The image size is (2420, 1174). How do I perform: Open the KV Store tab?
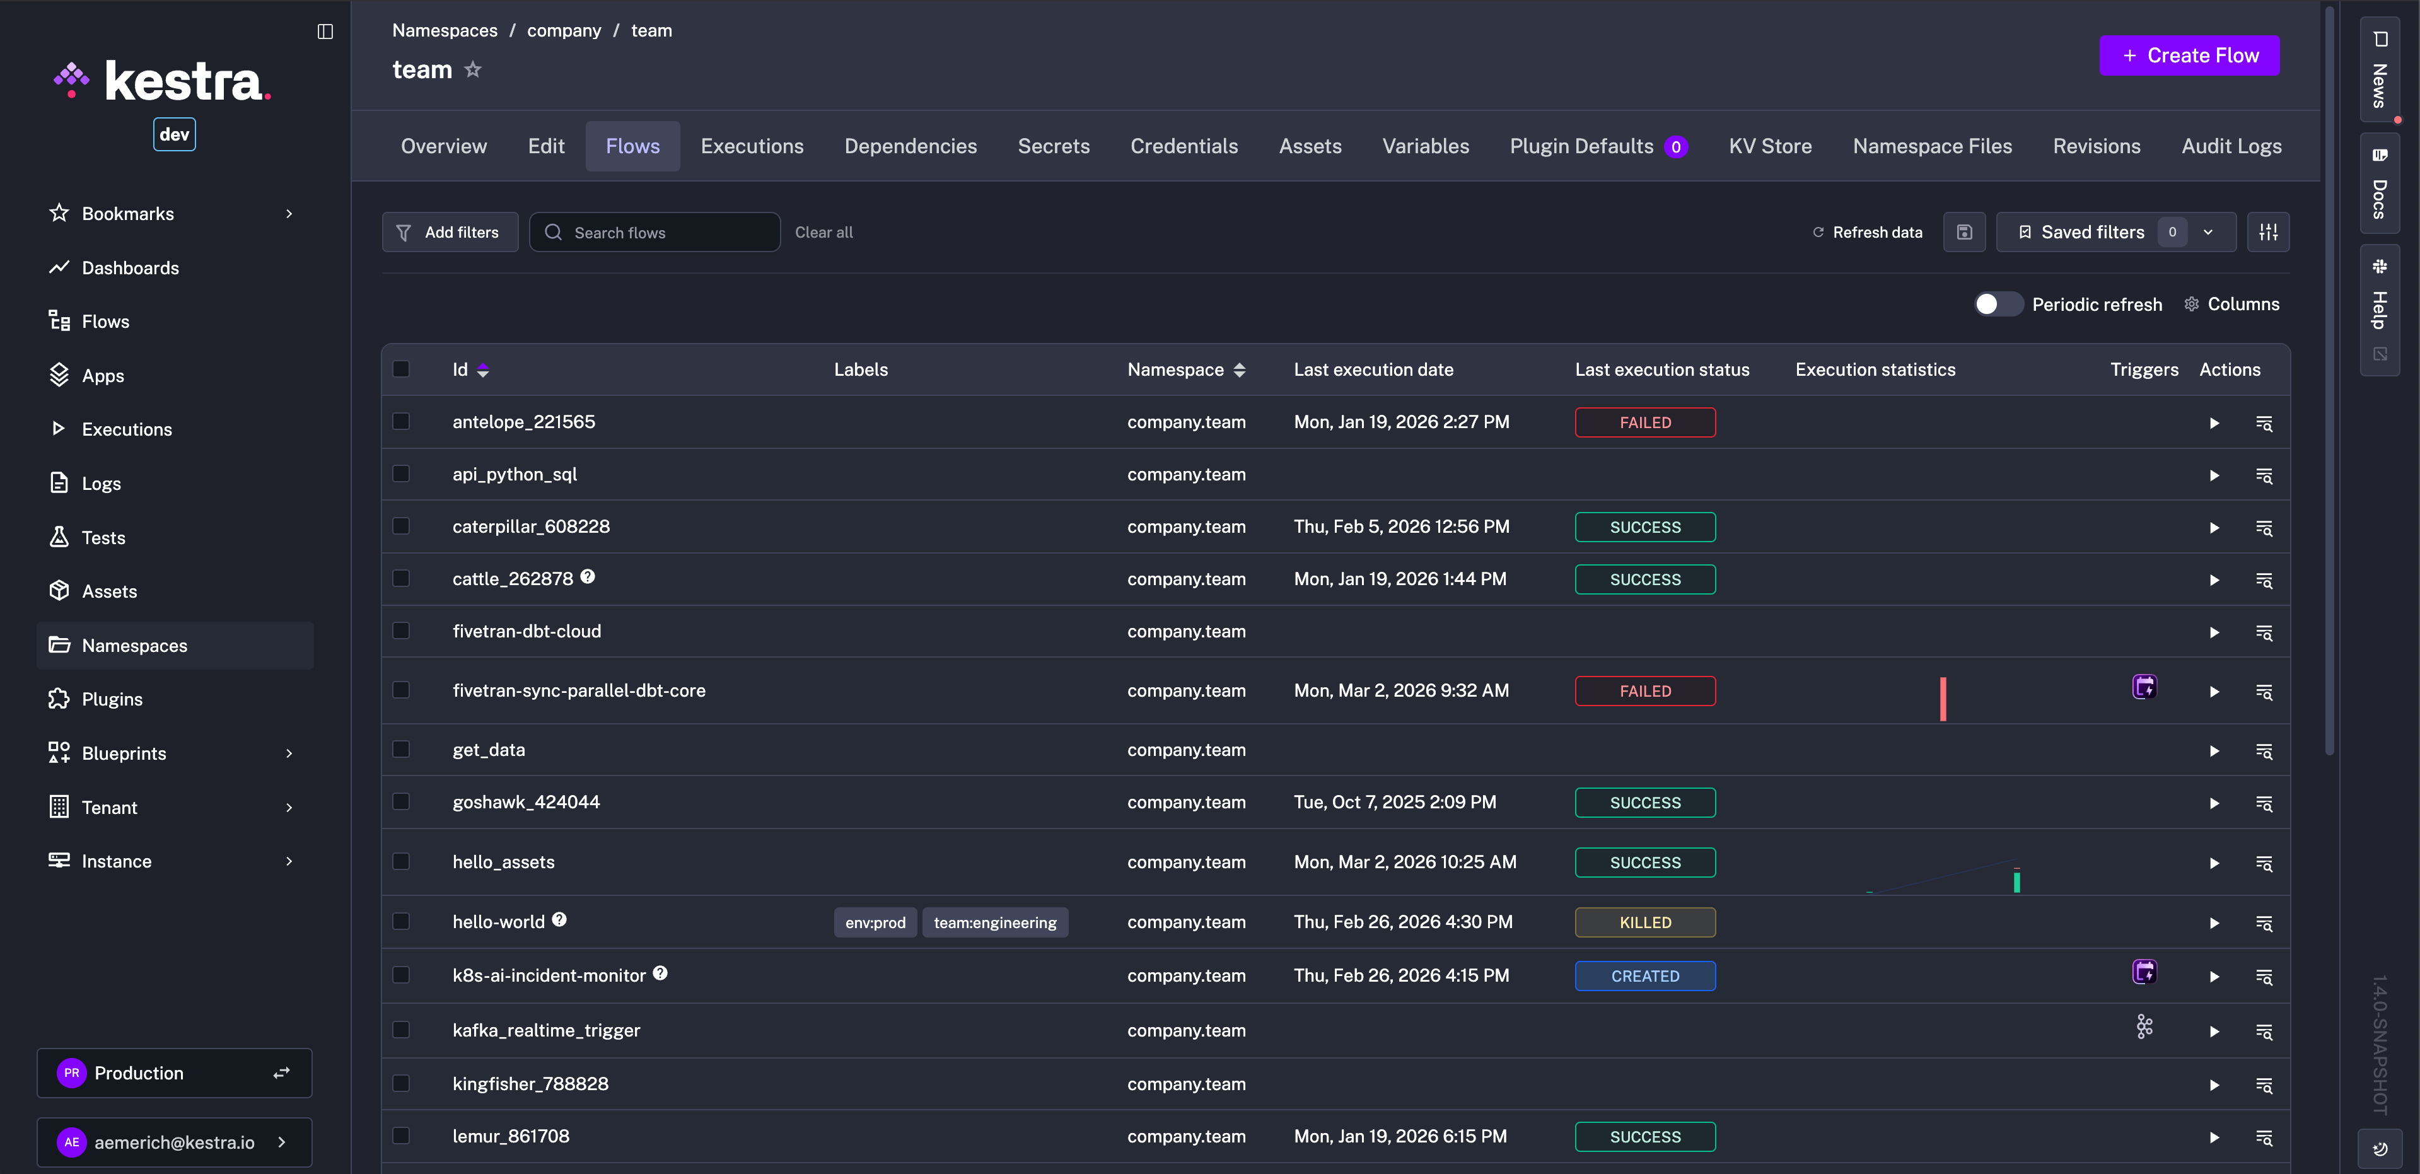pyautogui.click(x=1770, y=146)
